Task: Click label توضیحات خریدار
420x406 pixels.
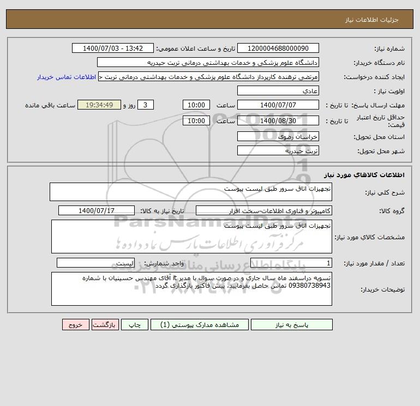Action: click(382, 289)
